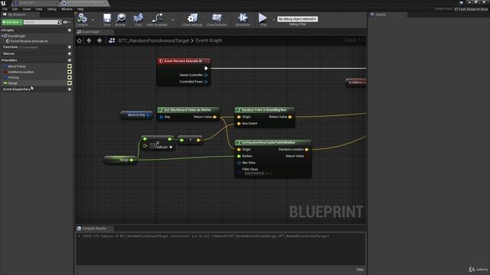Add a new variable with Variables plus icon

pyautogui.click(x=70, y=60)
